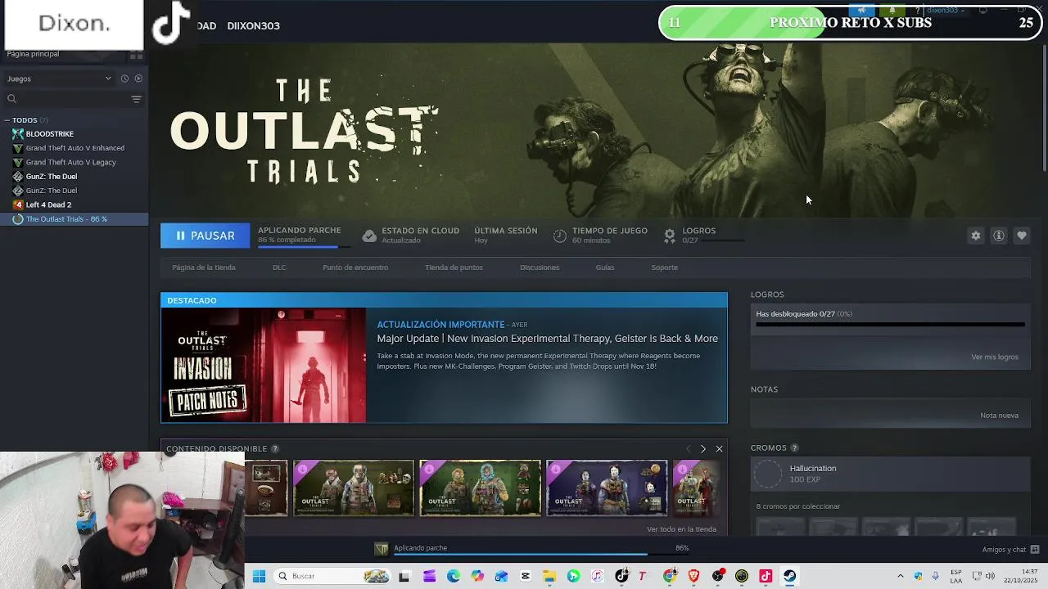Screen dimensions: 1048x589
Task: Click the Estado en Cloud icon
Action: (369, 236)
